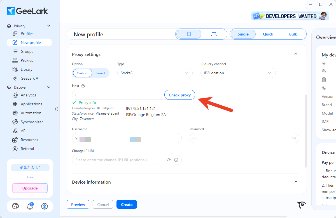Open the IP2Location query channel dropdown

click(238, 73)
